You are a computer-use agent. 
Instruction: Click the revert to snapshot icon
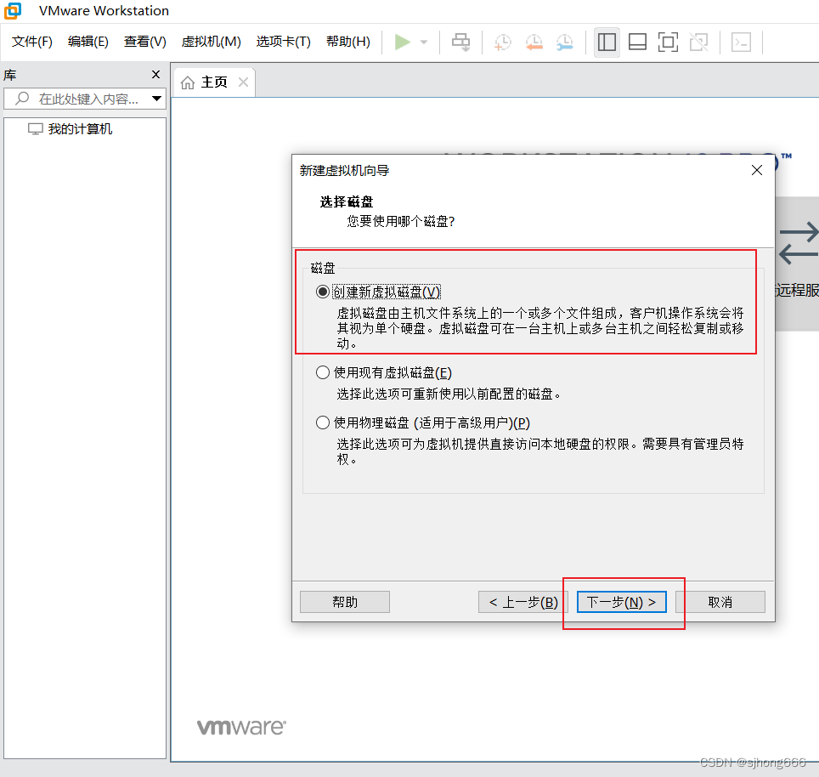pyautogui.click(x=534, y=43)
